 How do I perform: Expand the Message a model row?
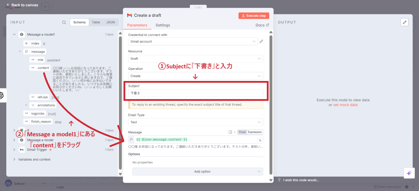14,140
